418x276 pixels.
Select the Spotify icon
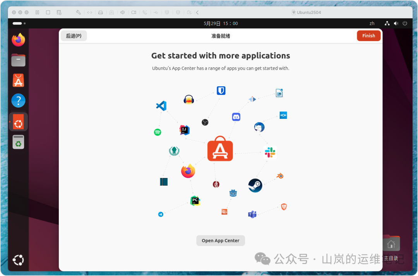click(158, 132)
